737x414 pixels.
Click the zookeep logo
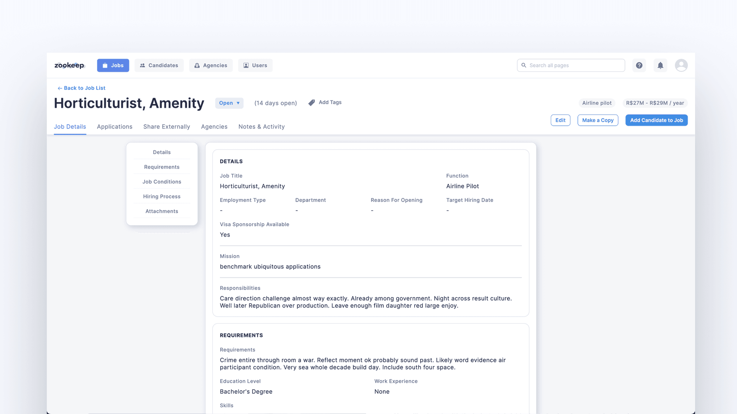70,65
